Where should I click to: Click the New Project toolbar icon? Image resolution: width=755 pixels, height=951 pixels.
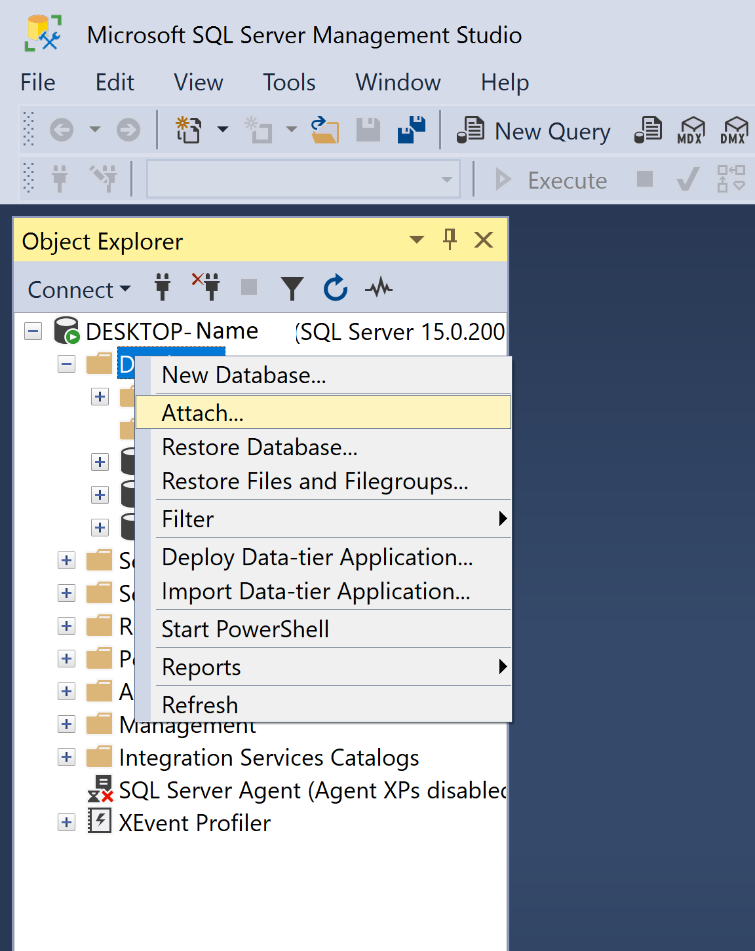pyautogui.click(x=189, y=129)
